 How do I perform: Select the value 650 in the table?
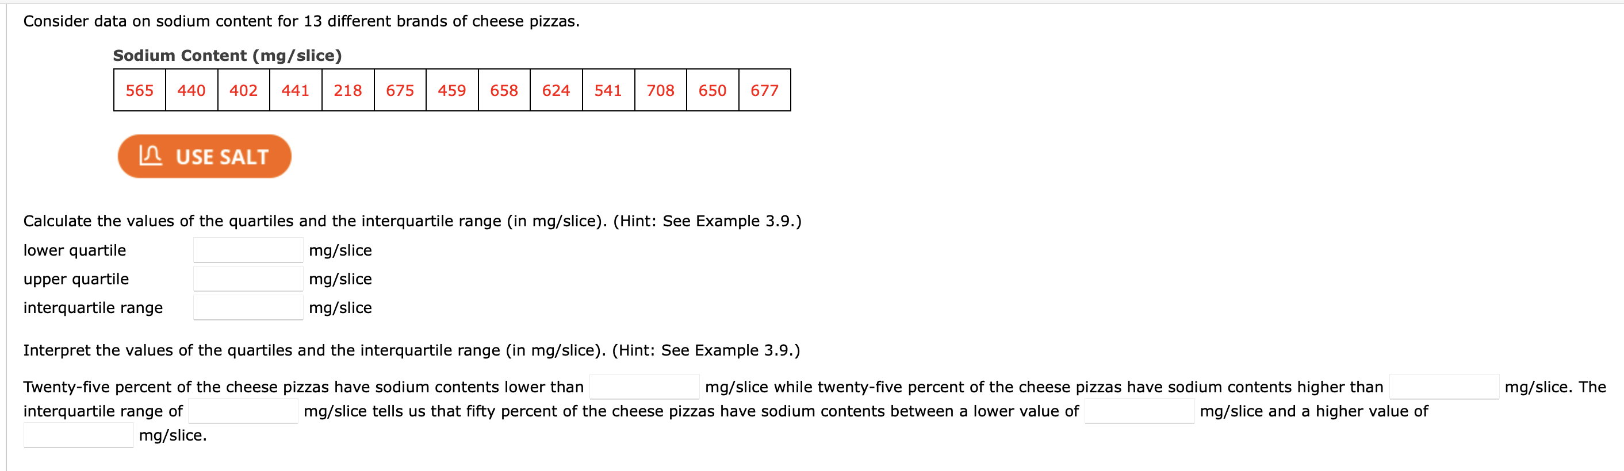(x=713, y=90)
